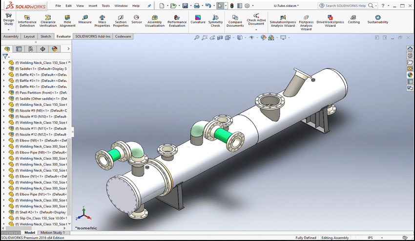Open the Design Study dropdown arrow
The height and width of the screenshot is (241, 415).
tap(9, 29)
